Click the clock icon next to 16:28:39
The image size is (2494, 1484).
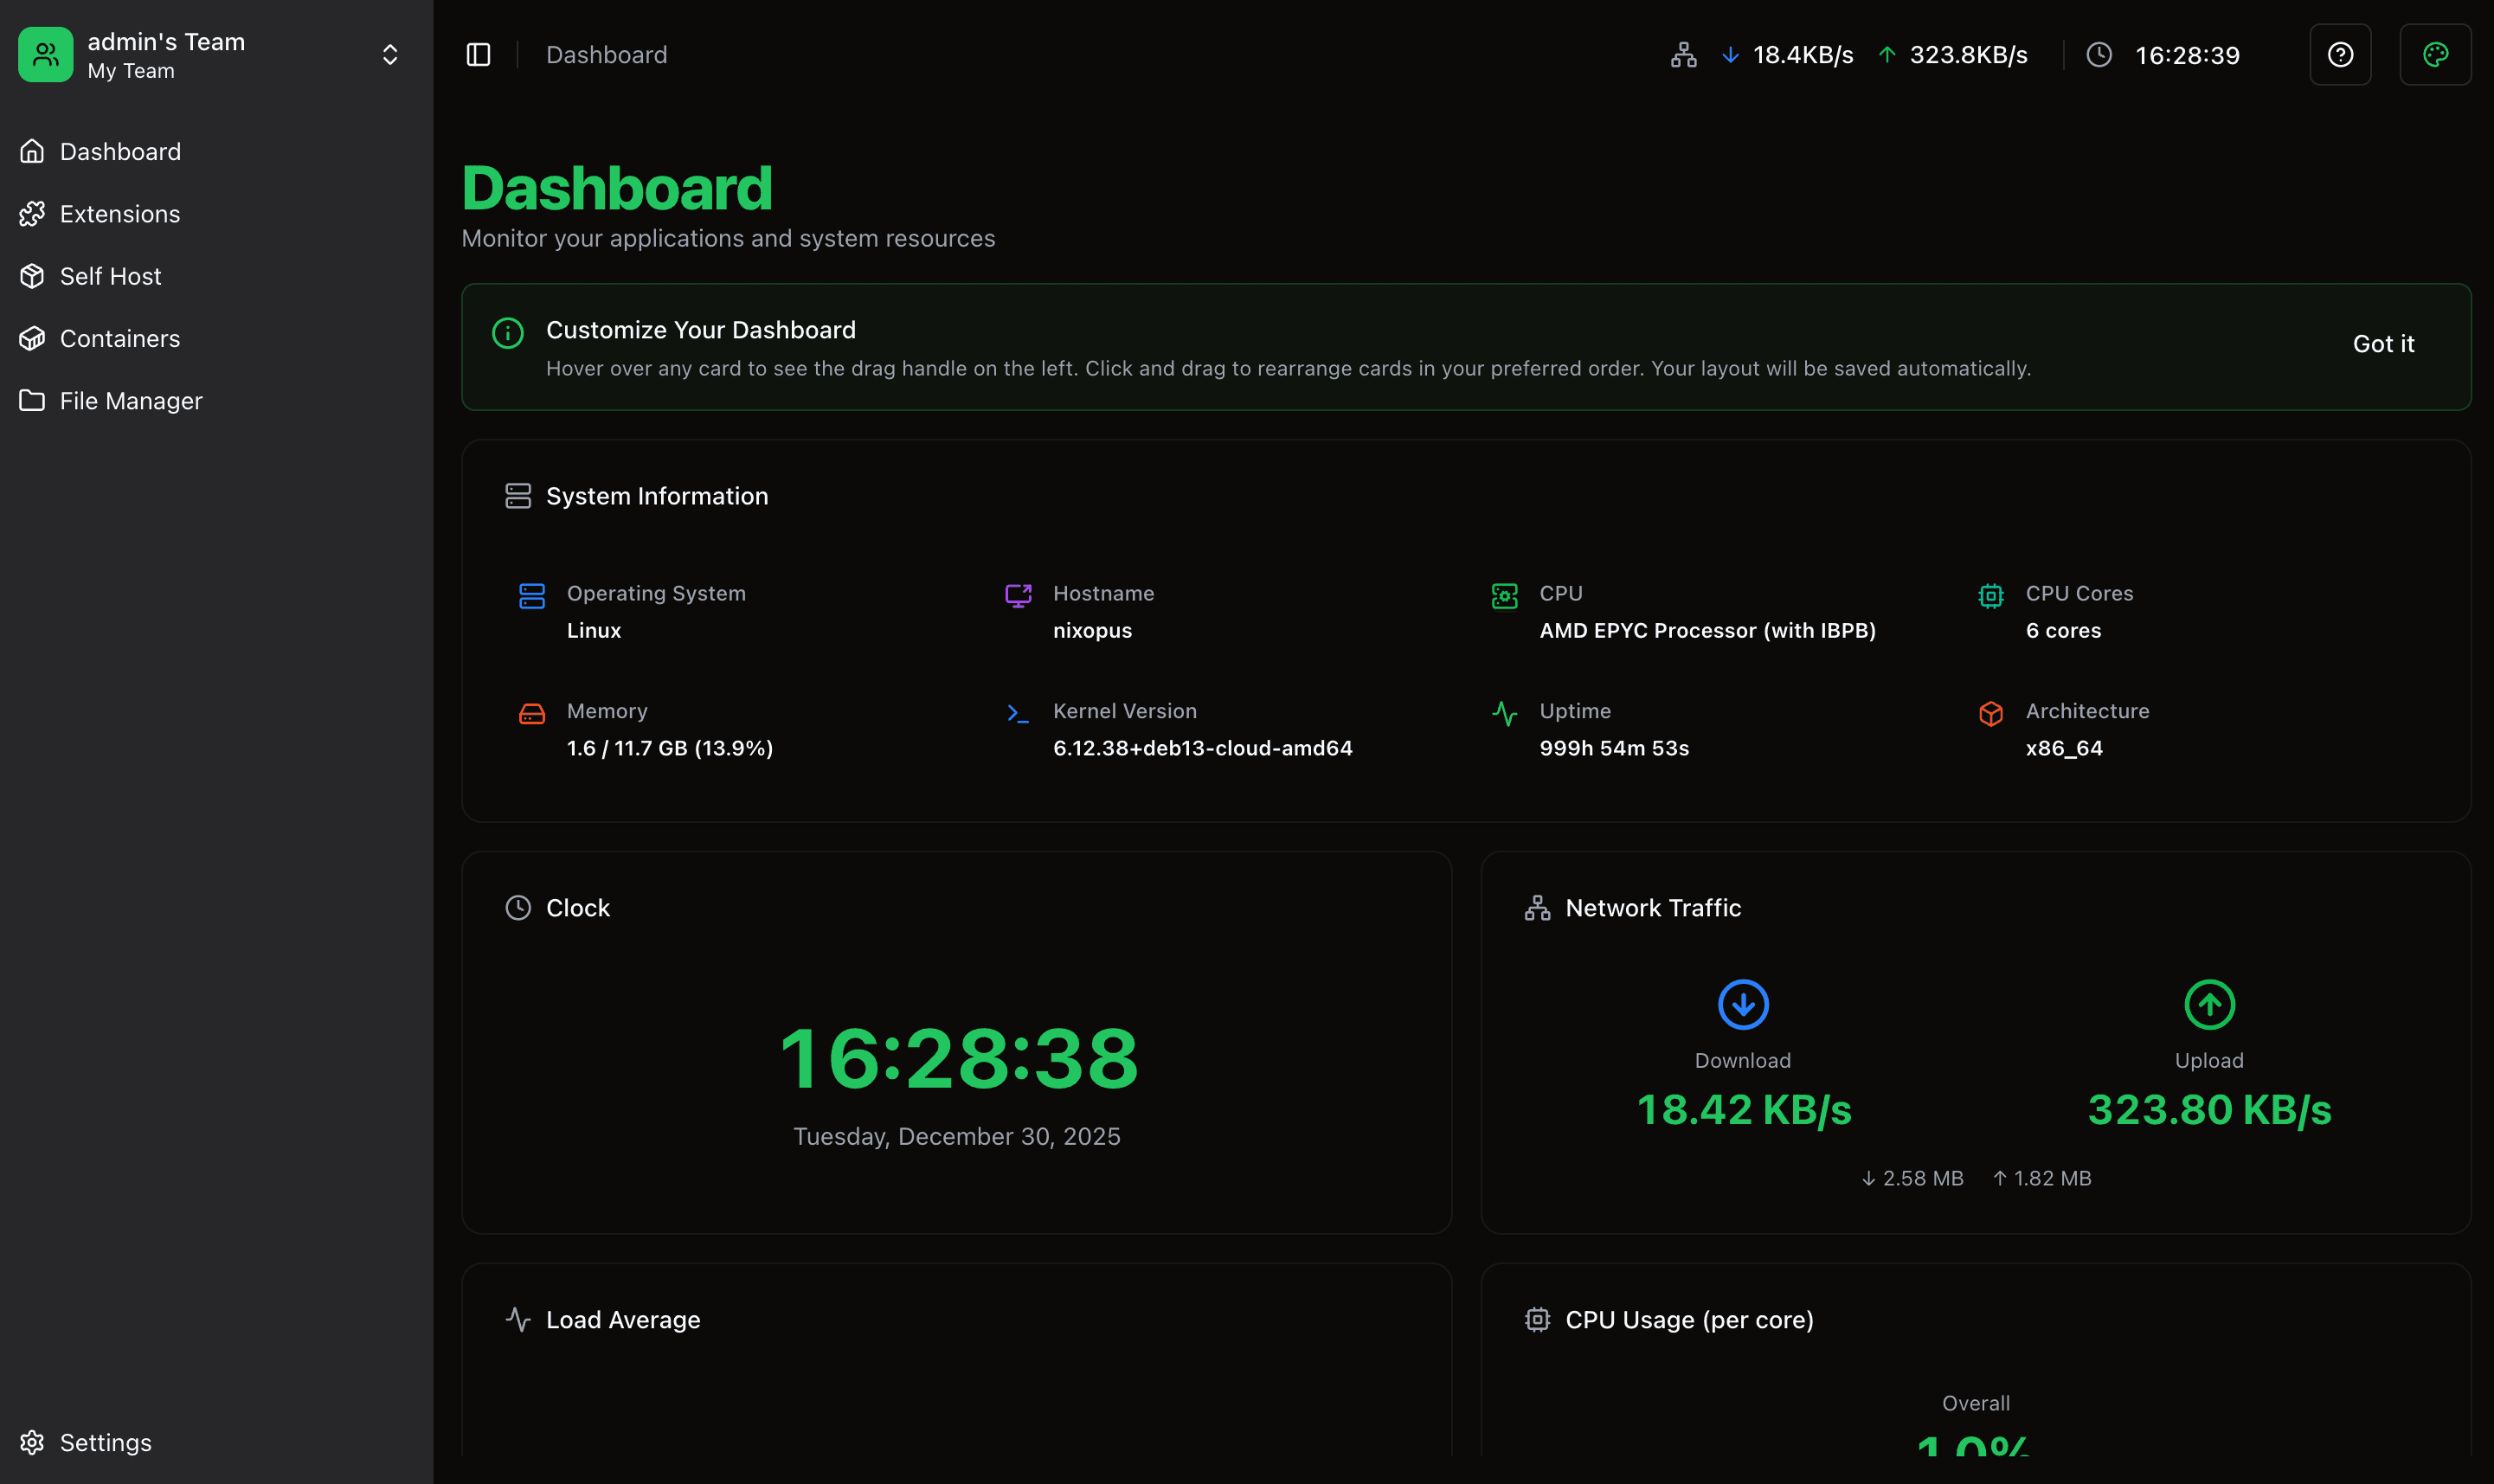click(2098, 55)
